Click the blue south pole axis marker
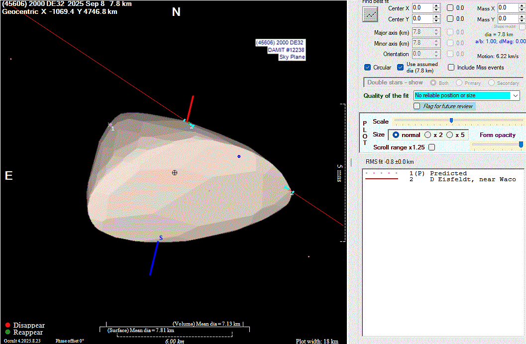526x344 pixels. click(155, 257)
